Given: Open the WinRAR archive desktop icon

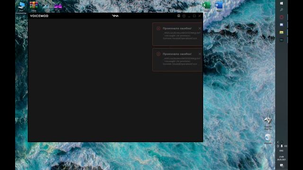Looking at the screenshot, I should tap(34, 6).
